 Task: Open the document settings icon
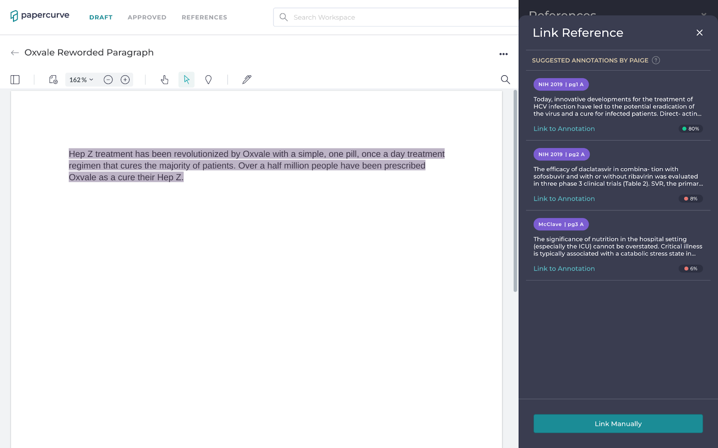click(x=53, y=80)
